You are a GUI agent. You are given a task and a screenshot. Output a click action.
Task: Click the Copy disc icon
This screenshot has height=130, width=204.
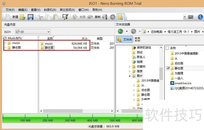[x=90, y=17]
